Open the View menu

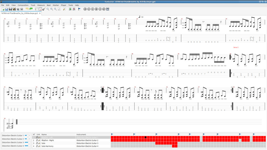[x=13, y=5]
